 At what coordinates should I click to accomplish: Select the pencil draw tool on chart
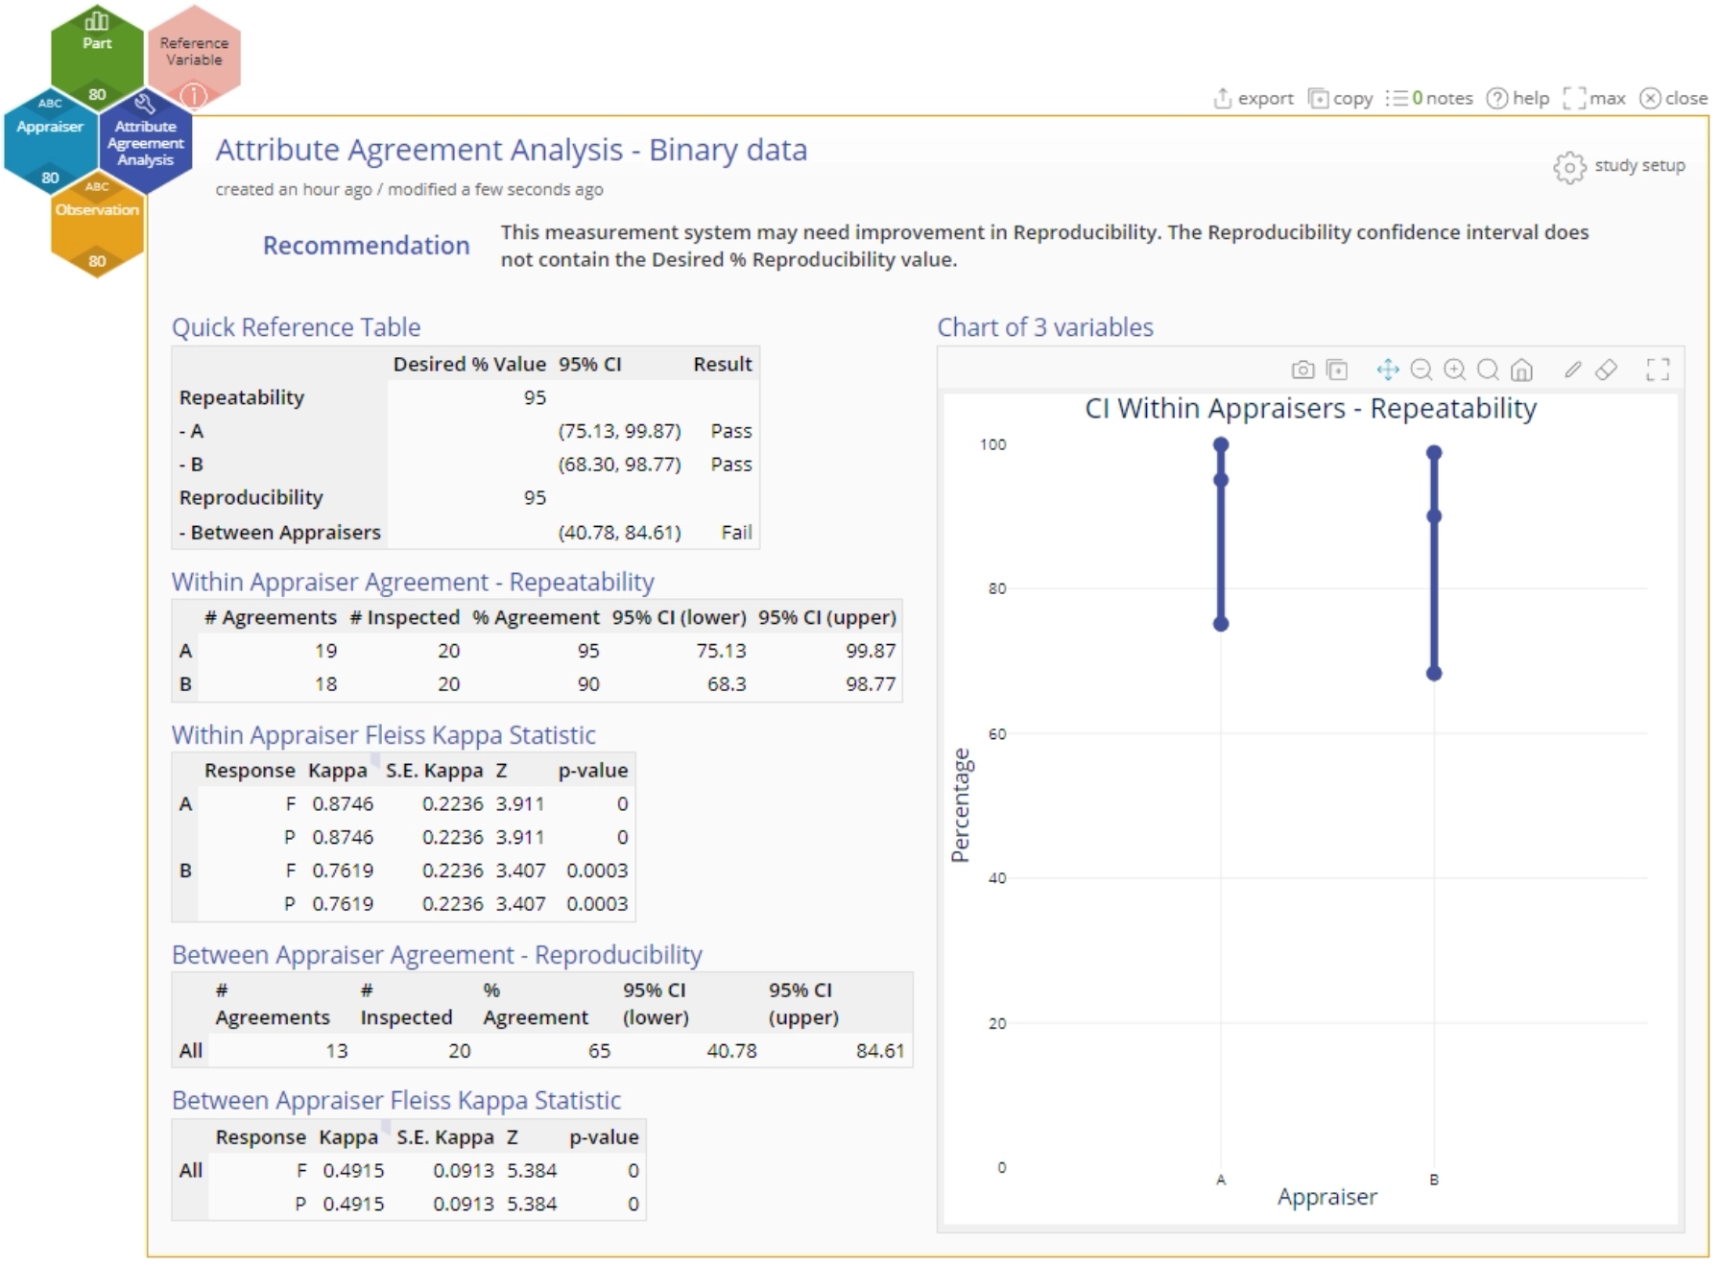coord(1572,370)
